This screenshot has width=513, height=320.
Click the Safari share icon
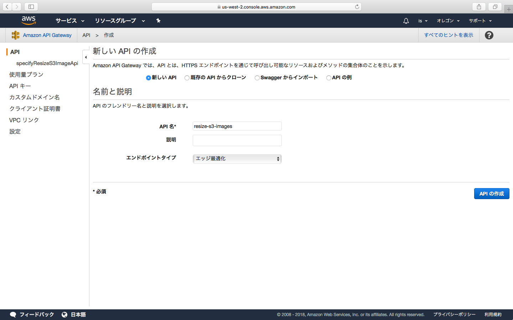[479, 7]
